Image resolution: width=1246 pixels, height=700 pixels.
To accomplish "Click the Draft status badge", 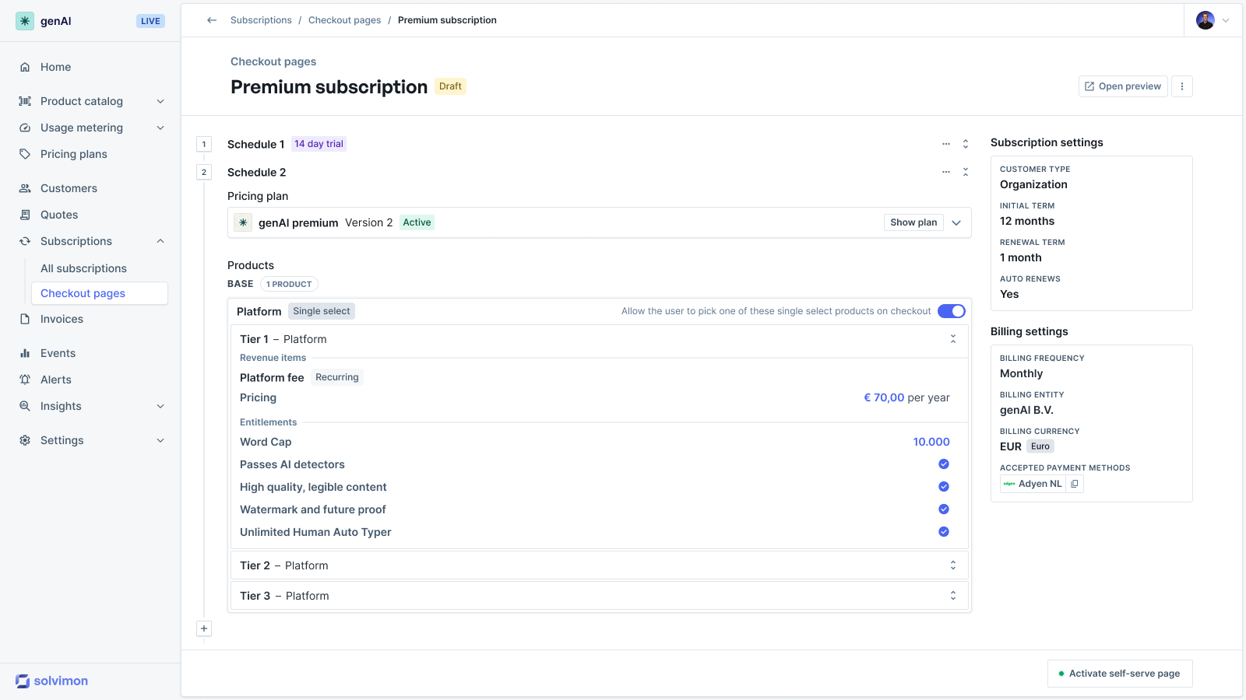I will point(450,86).
